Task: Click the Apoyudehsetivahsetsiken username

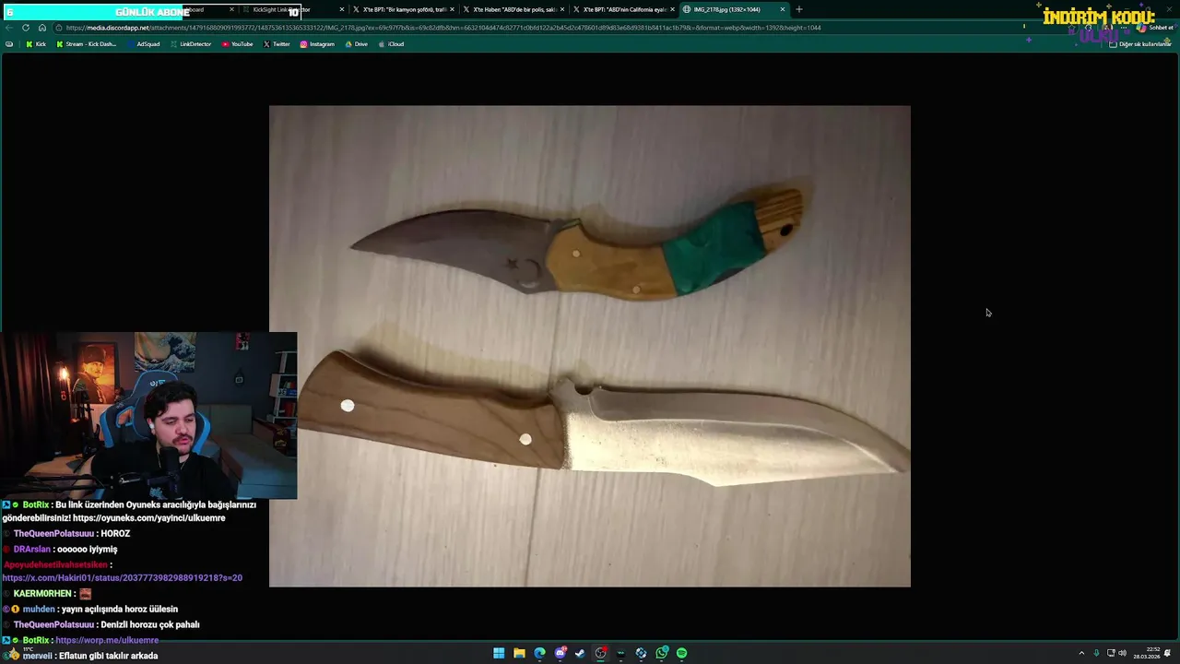Action: click(55, 564)
